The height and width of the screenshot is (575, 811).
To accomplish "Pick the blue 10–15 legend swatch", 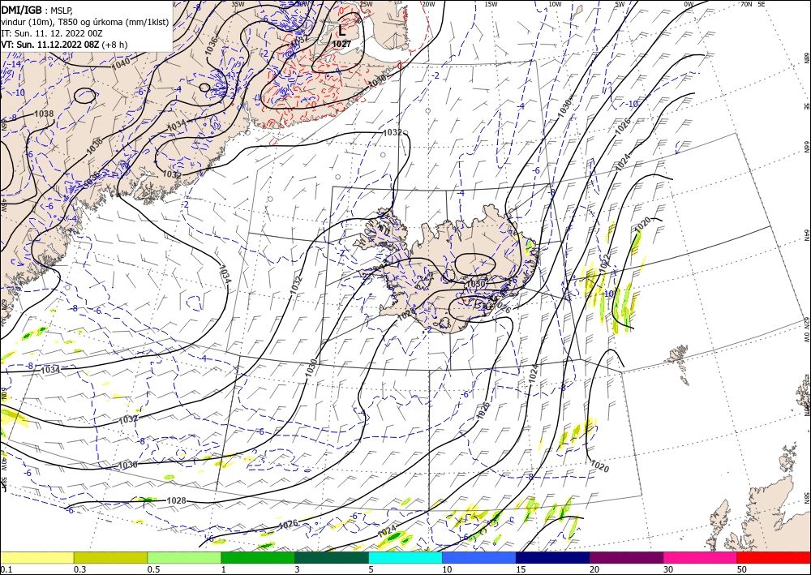I will (x=479, y=557).
